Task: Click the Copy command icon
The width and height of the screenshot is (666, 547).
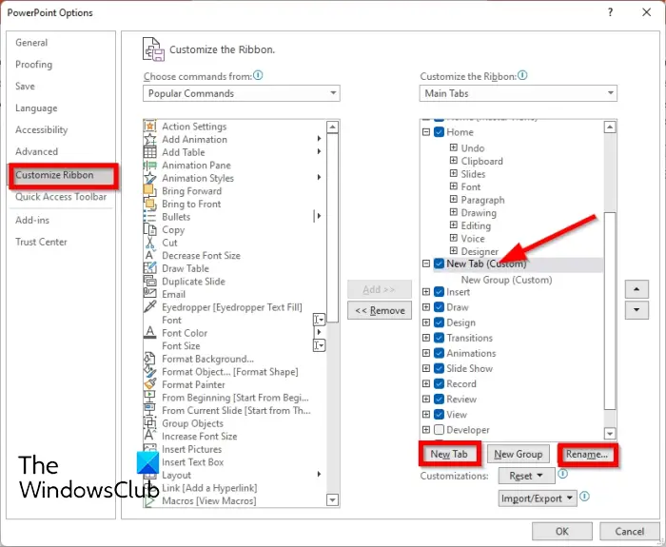Action: (149, 230)
